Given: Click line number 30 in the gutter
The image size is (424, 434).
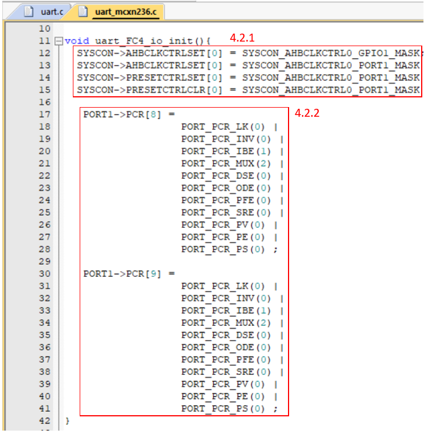Looking at the screenshot, I should click(x=44, y=273).
